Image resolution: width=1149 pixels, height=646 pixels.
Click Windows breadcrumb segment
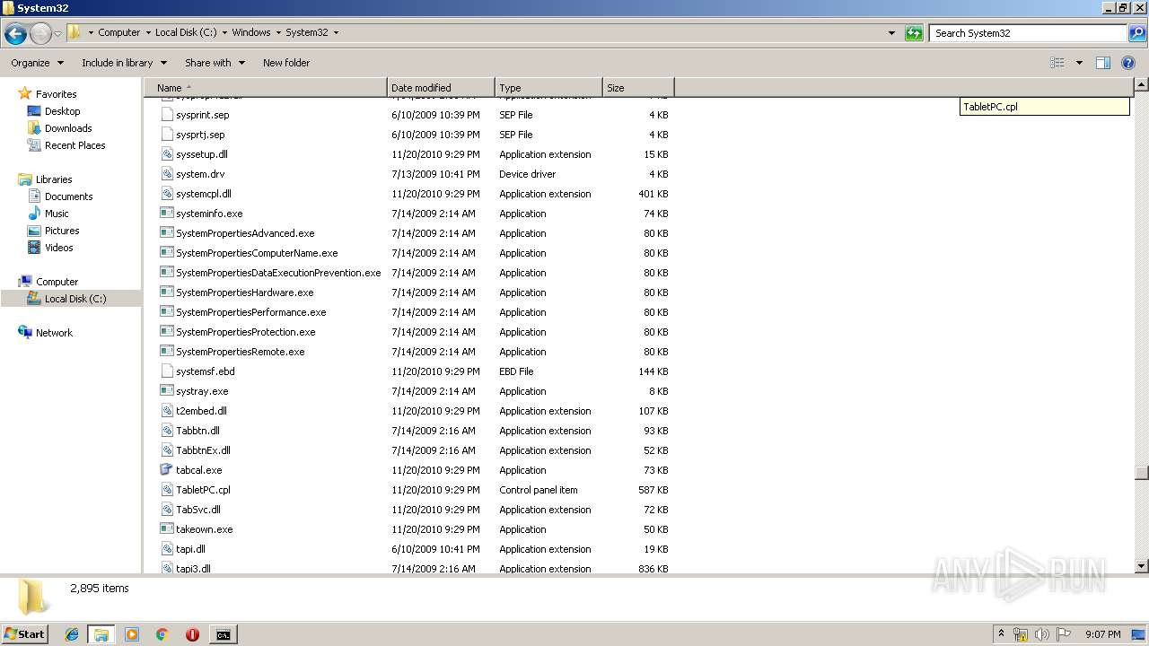251,32
